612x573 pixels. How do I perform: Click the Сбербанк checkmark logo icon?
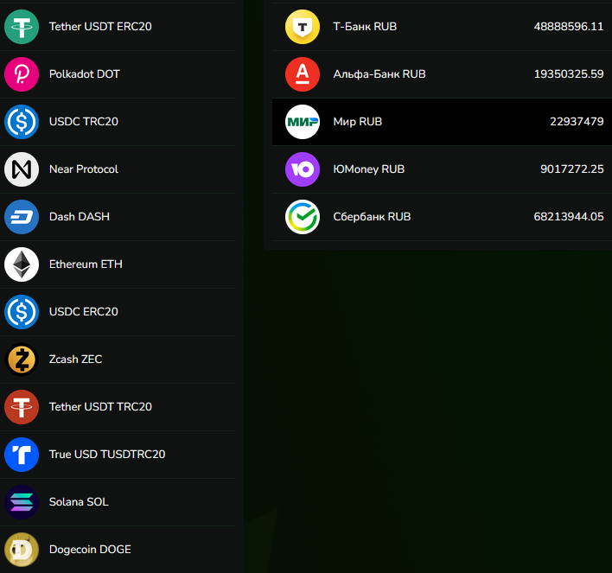click(x=303, y=217)
